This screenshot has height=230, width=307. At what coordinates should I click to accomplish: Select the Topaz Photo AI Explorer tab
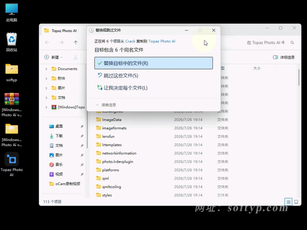point(63,31)
